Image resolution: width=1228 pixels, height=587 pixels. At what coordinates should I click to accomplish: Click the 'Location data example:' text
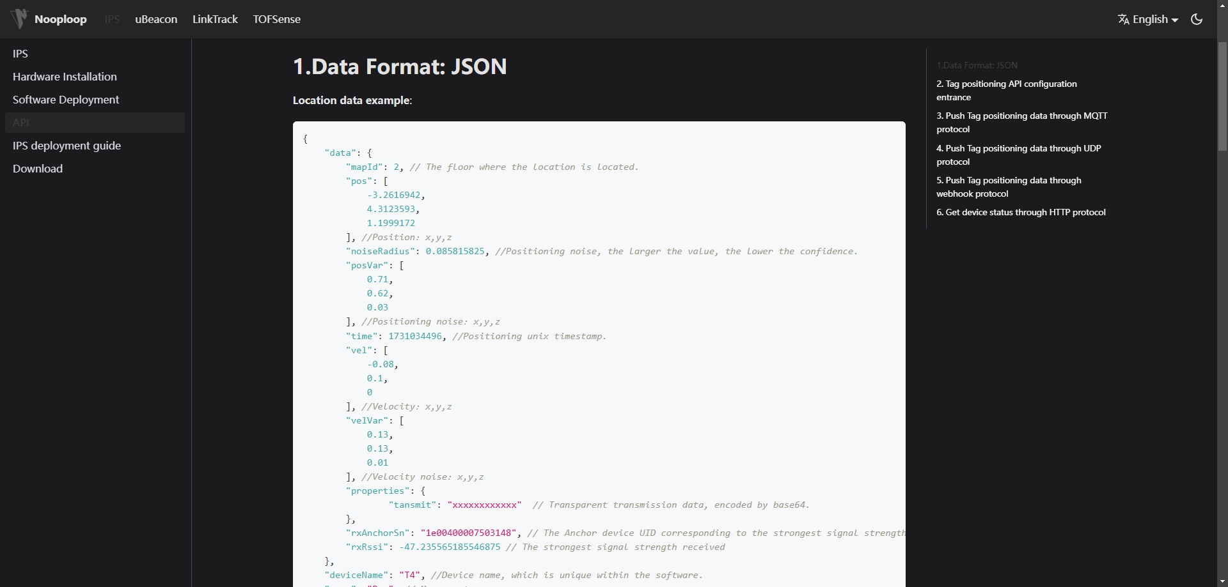pos(352,100)
